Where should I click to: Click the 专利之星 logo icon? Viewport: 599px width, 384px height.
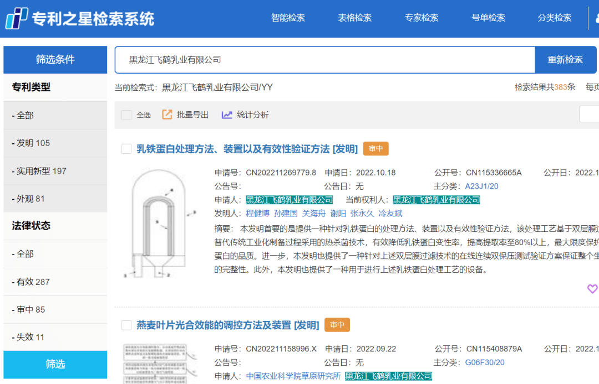point(17,18)
